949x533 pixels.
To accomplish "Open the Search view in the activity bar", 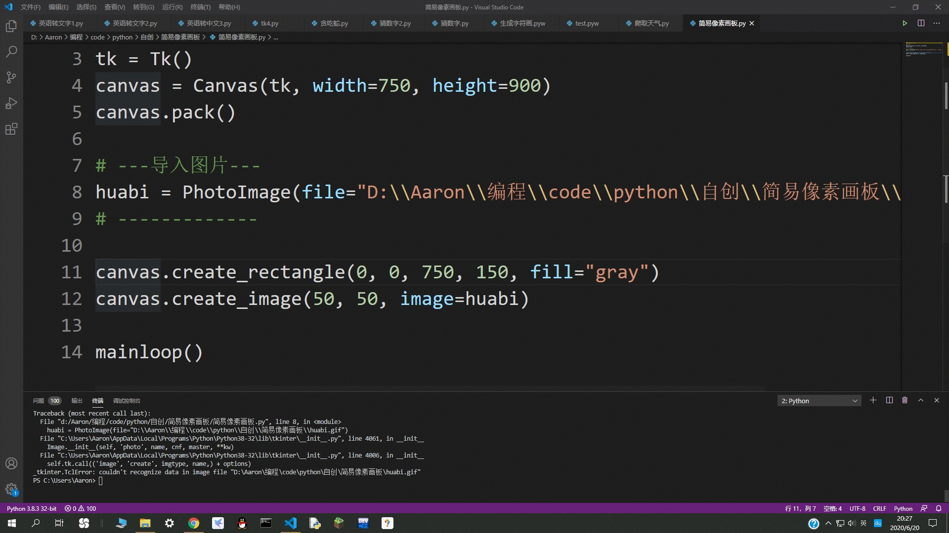I will 11,51.
